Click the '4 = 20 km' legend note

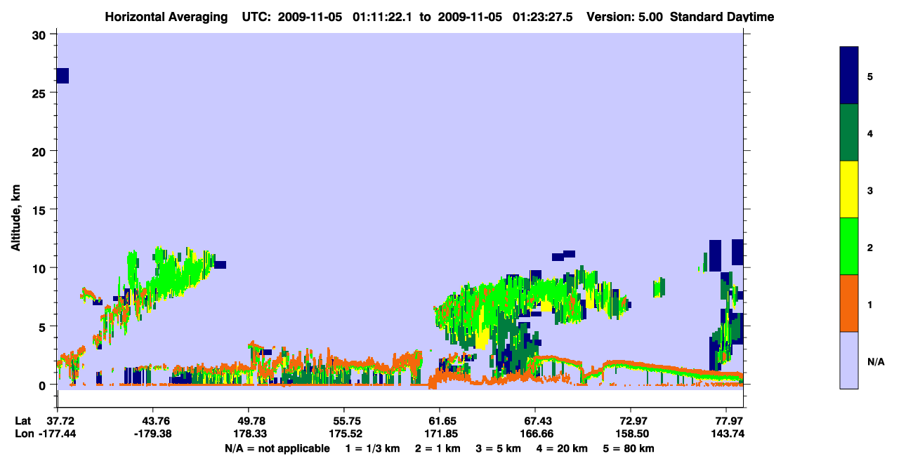point(561,448)
